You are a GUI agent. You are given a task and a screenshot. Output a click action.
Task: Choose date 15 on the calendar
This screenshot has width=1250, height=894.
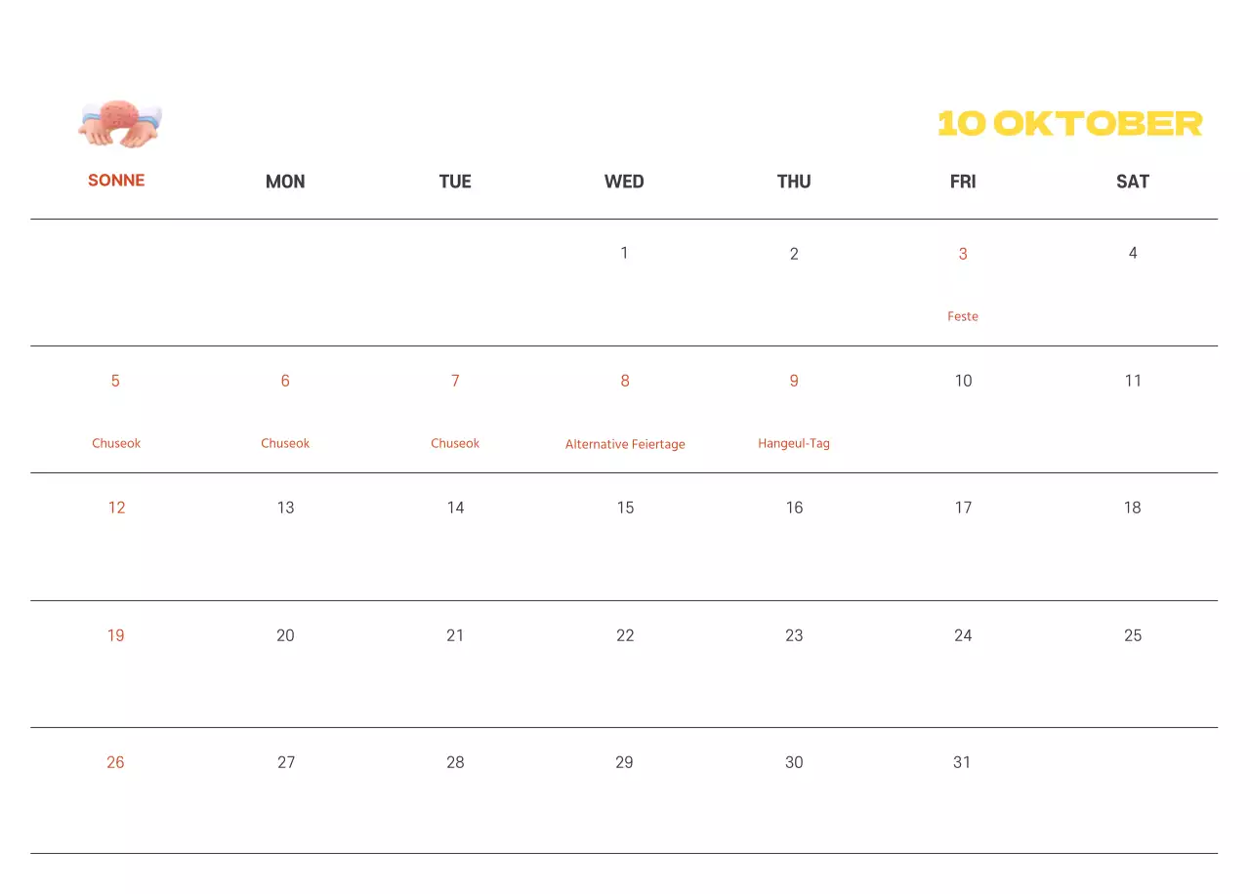(x=625, y=508)
